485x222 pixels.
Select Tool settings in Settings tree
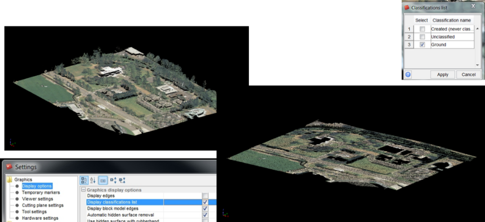pos(34,212)
